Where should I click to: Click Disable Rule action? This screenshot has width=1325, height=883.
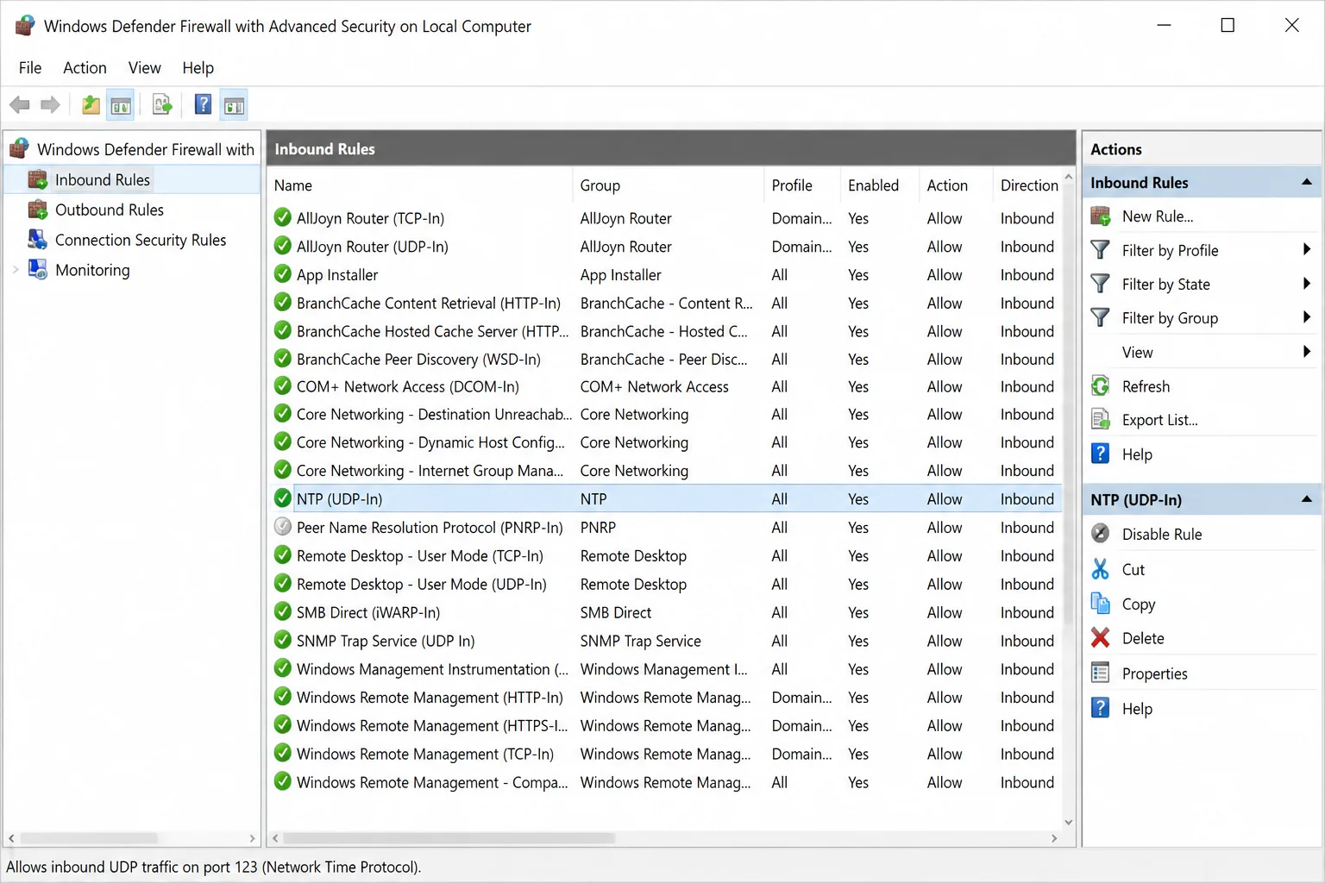[1161, 534]
